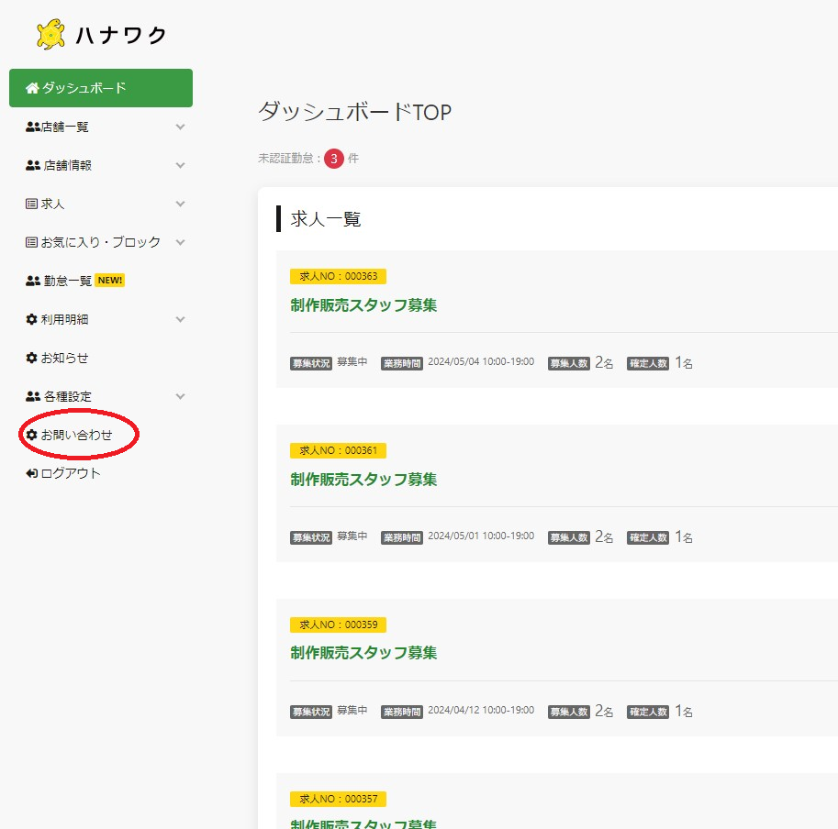This screenshot has height=829, width=838.
Task: Click the gear icon beside お知らせ
Action: click(x=32, y=358)
